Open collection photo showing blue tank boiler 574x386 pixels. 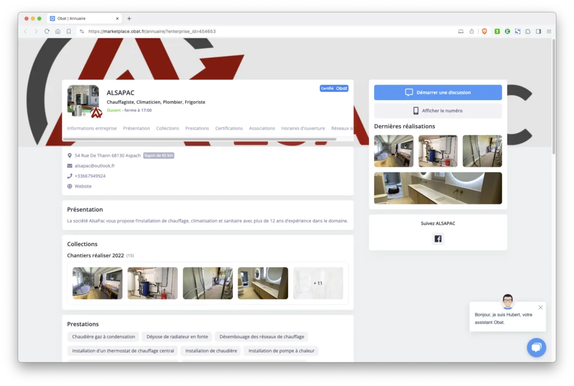pos(153,283)
